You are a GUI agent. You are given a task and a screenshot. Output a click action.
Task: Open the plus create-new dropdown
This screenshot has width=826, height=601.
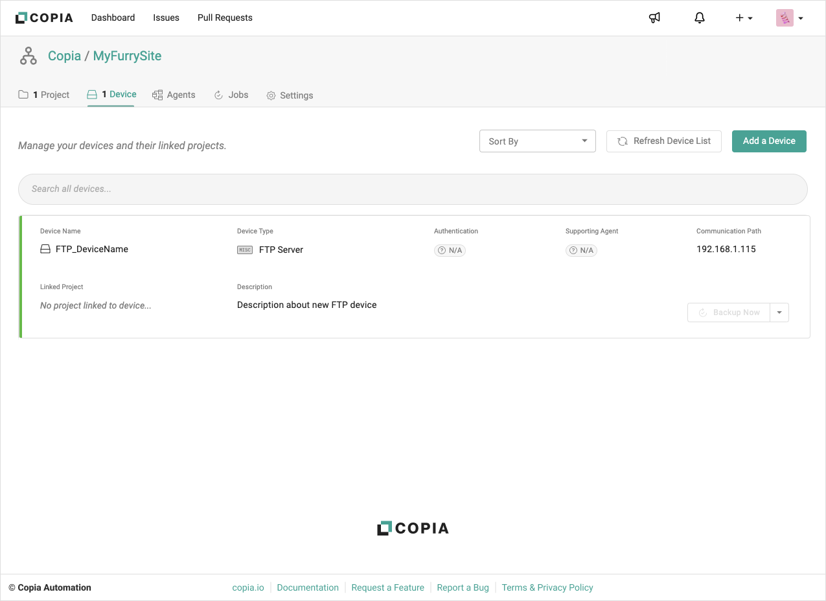(743, 18)
